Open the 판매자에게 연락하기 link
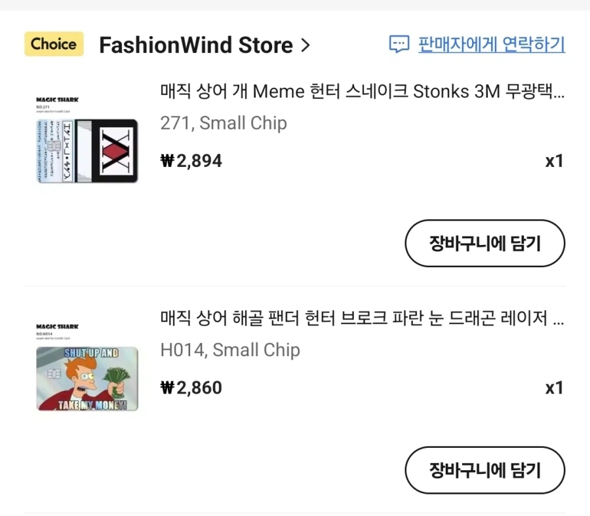590x516 pixels. point(492,45)
